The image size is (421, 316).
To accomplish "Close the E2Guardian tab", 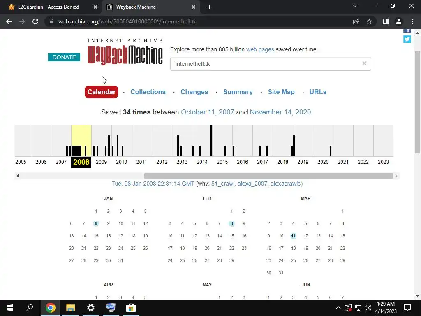I will [95, 7].
